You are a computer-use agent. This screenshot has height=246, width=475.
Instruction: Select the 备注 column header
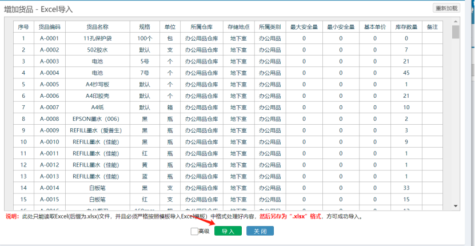[433, 27]
